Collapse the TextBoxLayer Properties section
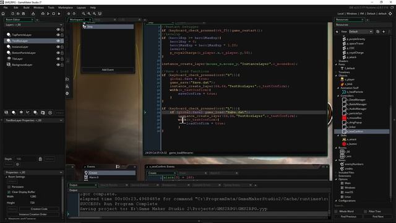 (x=61, y=120)
